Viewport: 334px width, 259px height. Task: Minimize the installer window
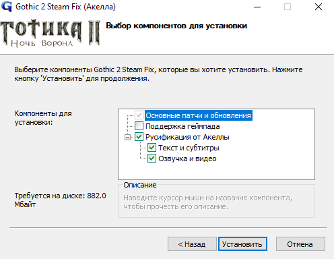[257, 7]
